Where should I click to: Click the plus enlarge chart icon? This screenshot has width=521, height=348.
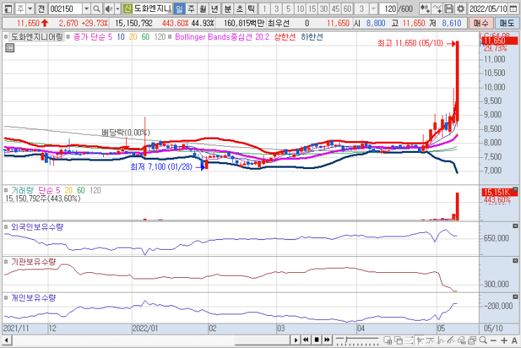(504, 340)
